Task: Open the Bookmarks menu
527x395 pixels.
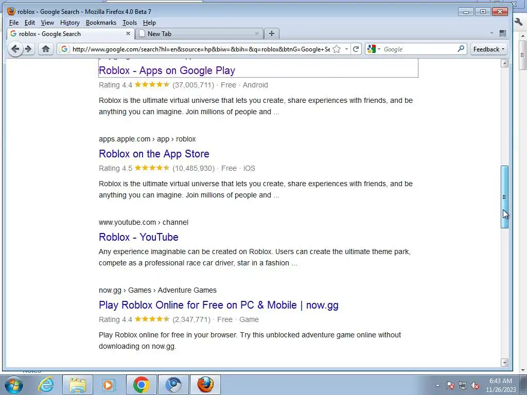Action: (101, 23)
